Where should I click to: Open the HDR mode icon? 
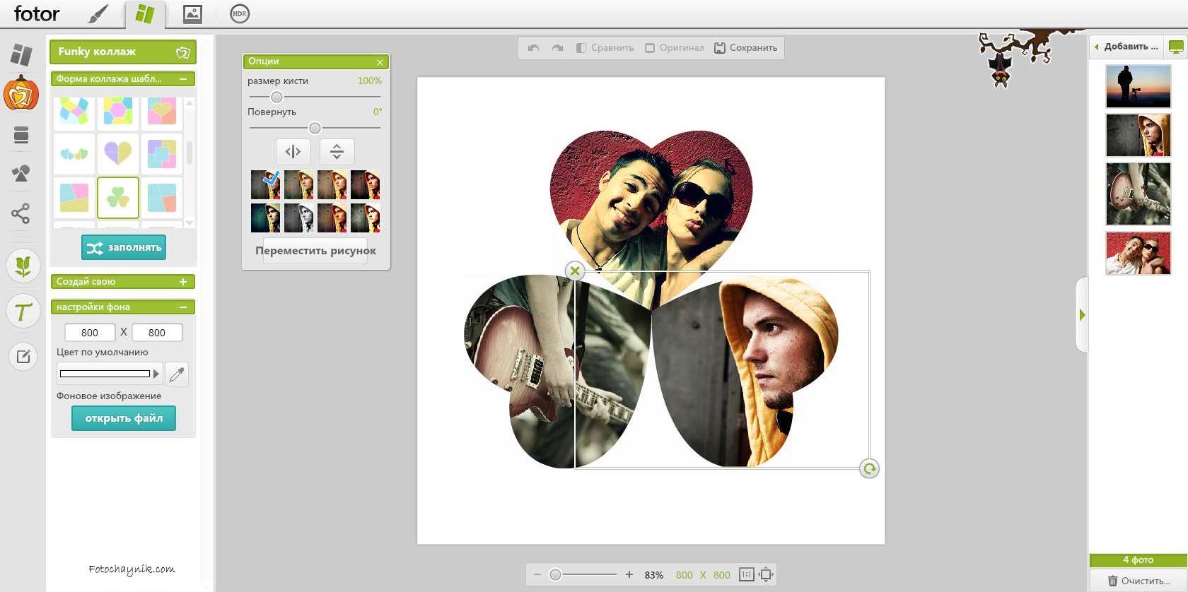tap(240, 13)
